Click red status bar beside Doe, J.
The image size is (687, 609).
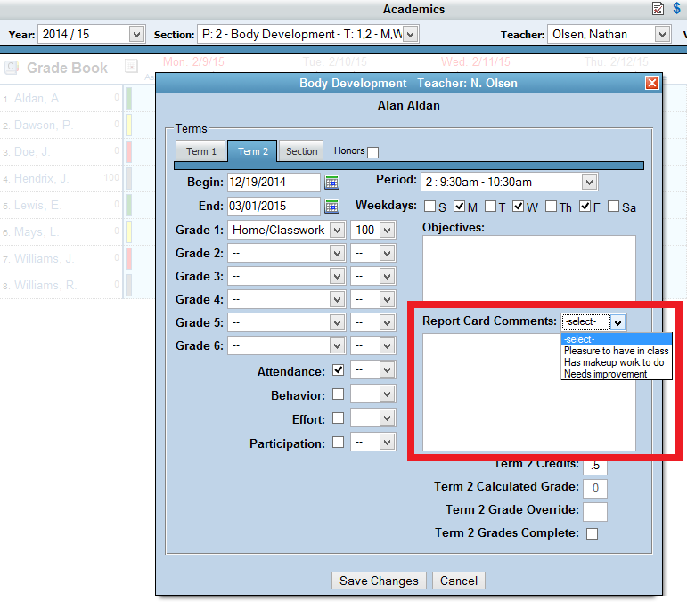[129, 152]
